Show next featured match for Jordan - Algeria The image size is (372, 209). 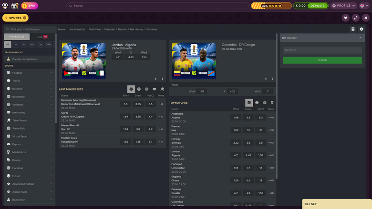[163, 79]
